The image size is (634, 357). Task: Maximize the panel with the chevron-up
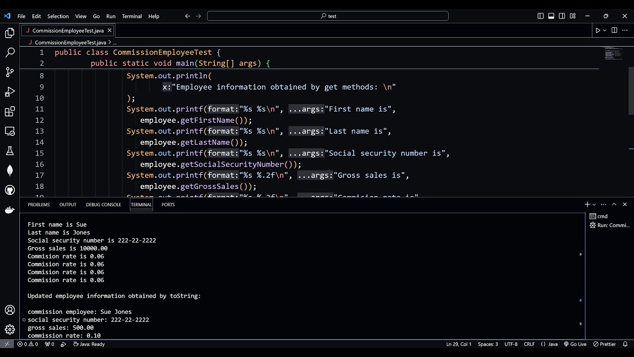(x=614, y=204)
